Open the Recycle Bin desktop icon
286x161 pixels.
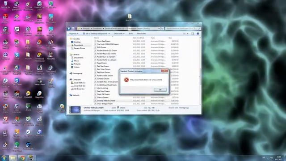point(6,5)
